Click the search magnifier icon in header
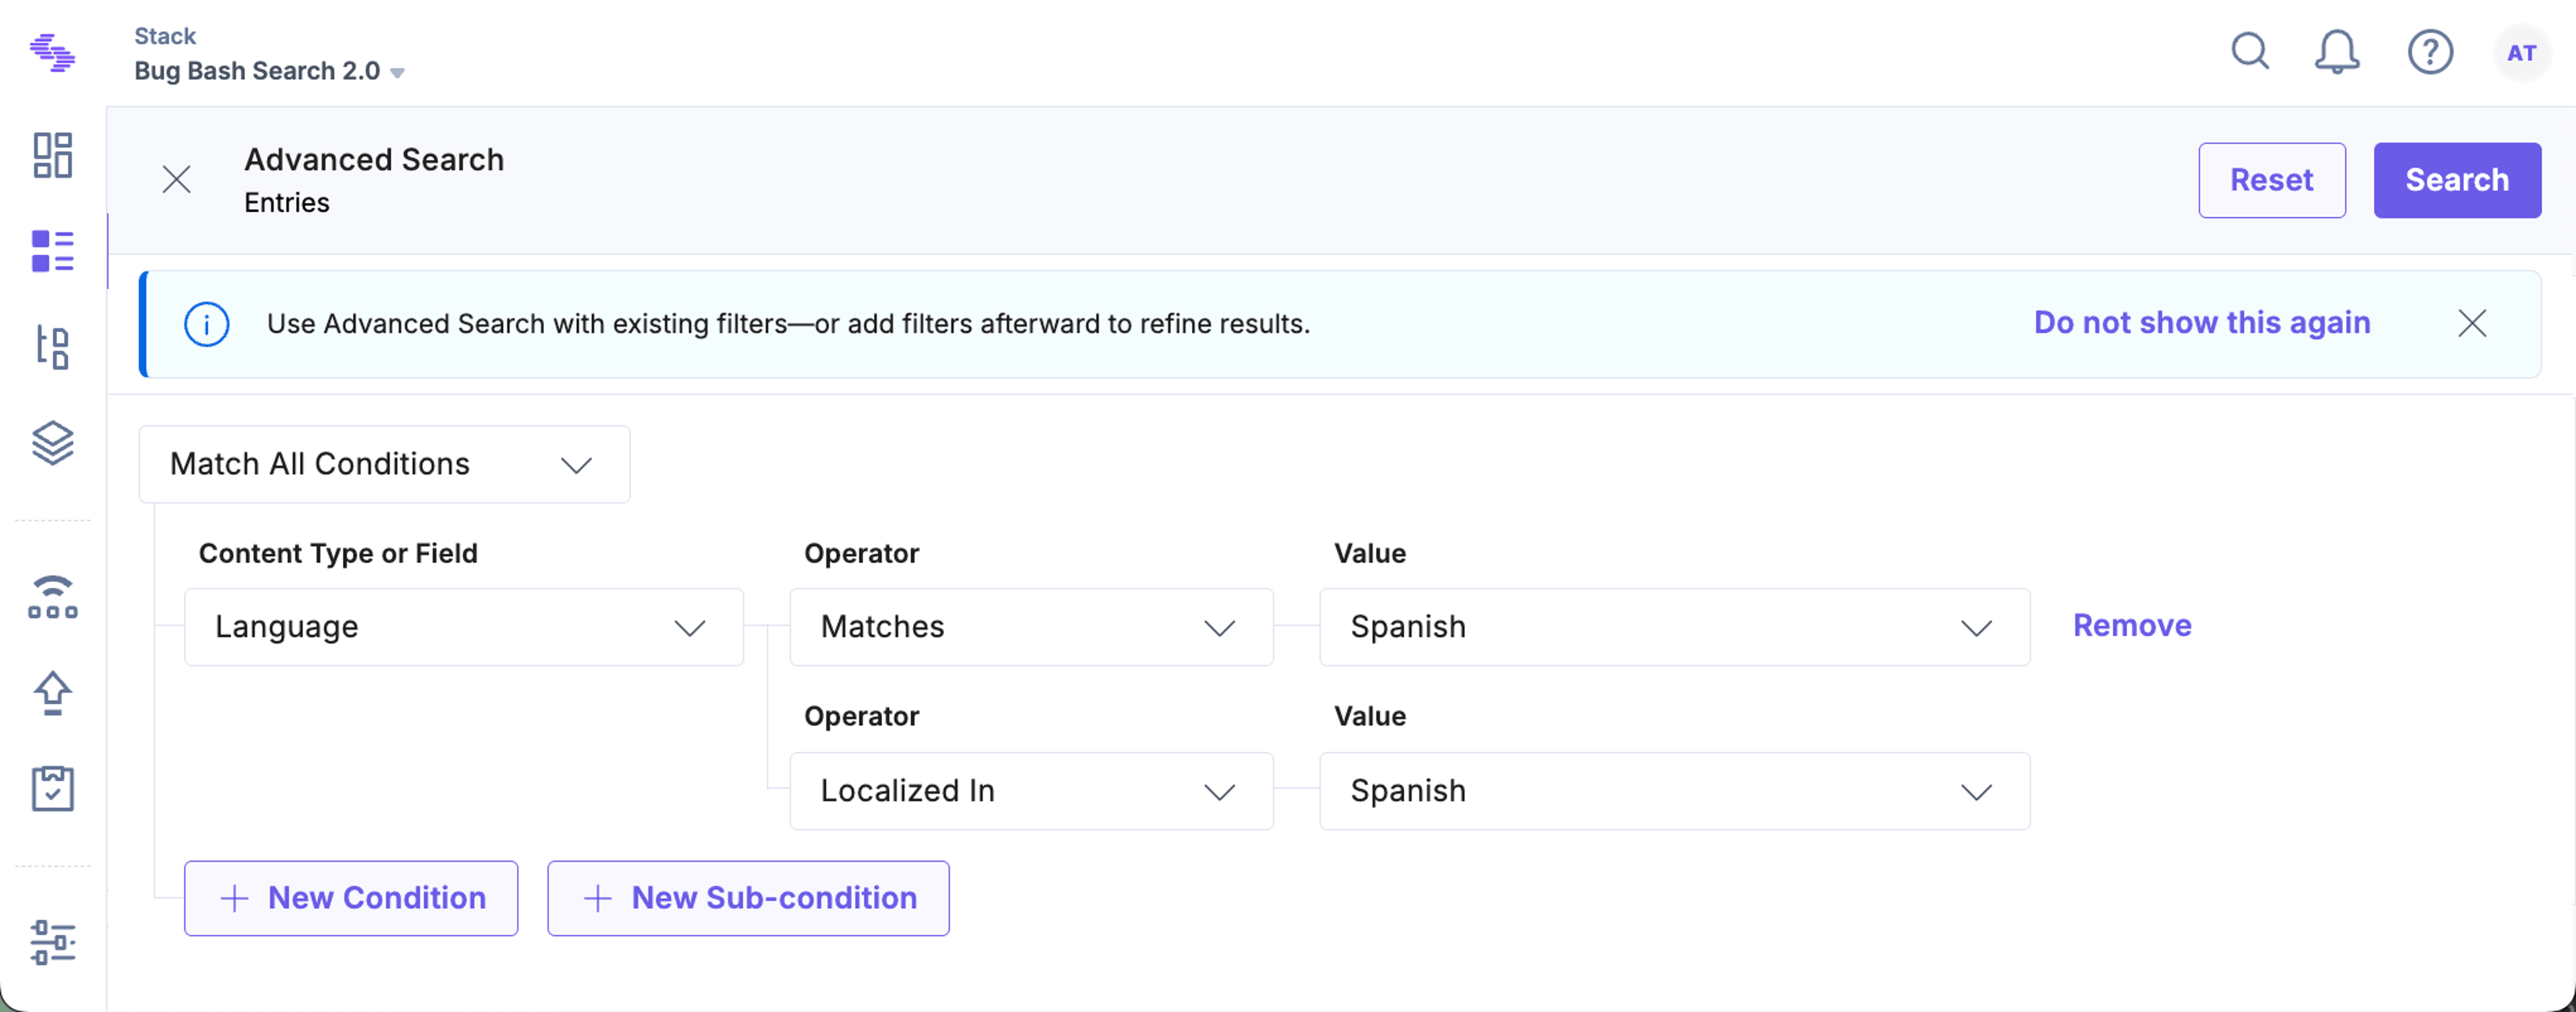Image resolution: width=2576 pixels, height=1012 pixels. tap(2250, 51)
